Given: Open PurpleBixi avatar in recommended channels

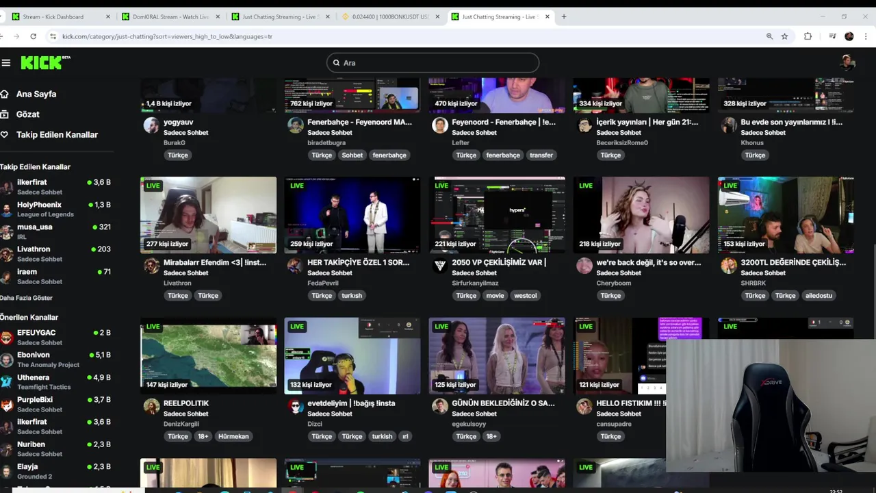Looking at the screenshot, I should [6, 405].
